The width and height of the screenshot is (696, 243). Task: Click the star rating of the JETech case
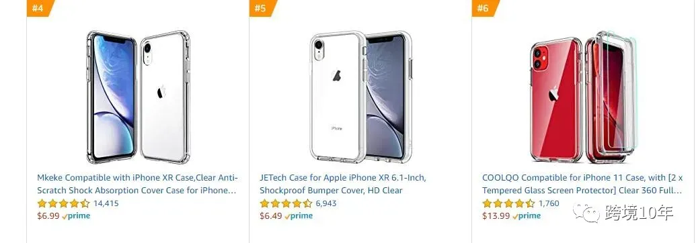(286, 203)
